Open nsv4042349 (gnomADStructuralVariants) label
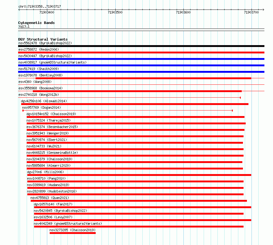This screenshot has width=273, height=245. pos(68,224)
